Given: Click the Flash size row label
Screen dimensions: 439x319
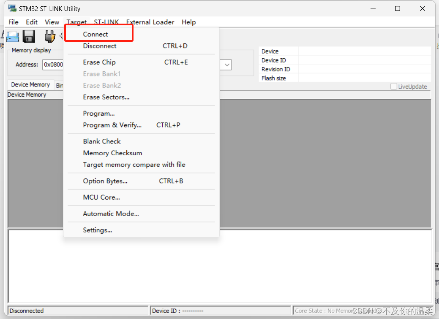Looking at the screenshot, I should coord(273,78).
